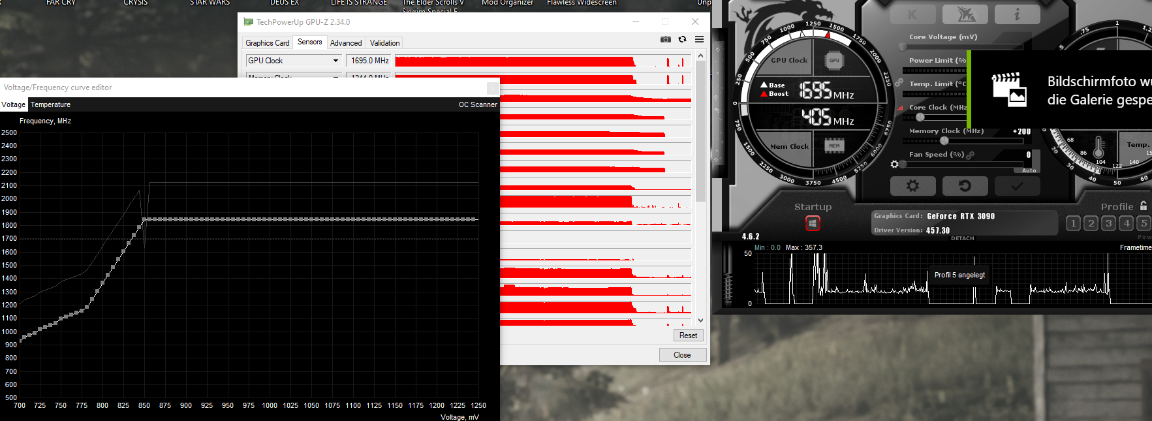Open the GPU-Z hamburger menu
The width and height of the screenshot is (1152, 421).
click(699, 39)
